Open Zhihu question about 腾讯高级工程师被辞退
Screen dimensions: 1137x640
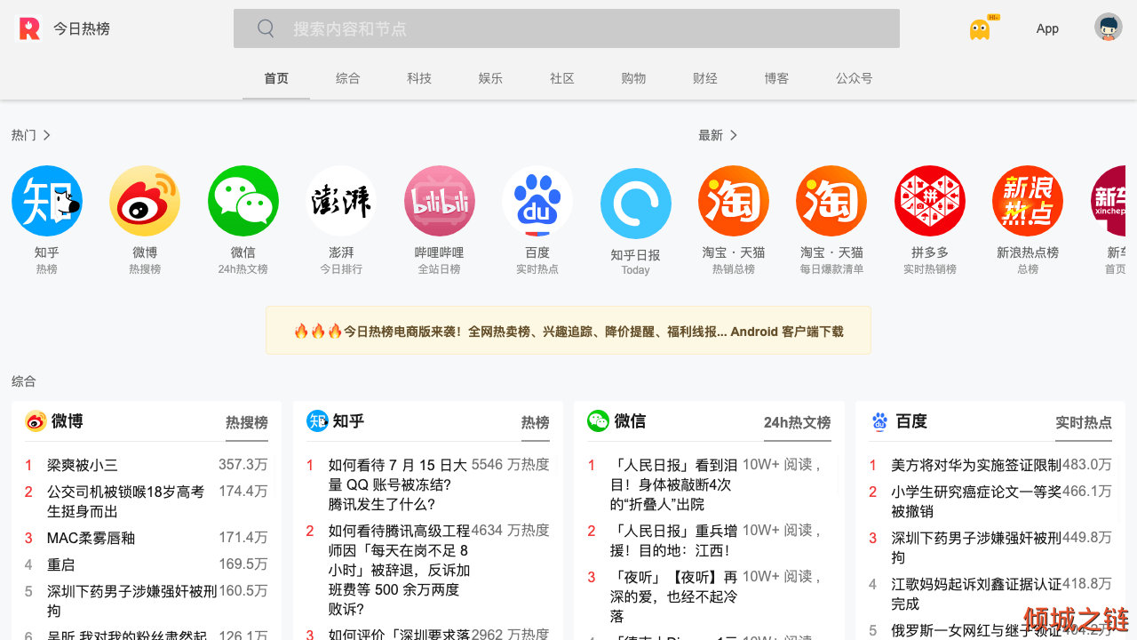coord(400,570)
